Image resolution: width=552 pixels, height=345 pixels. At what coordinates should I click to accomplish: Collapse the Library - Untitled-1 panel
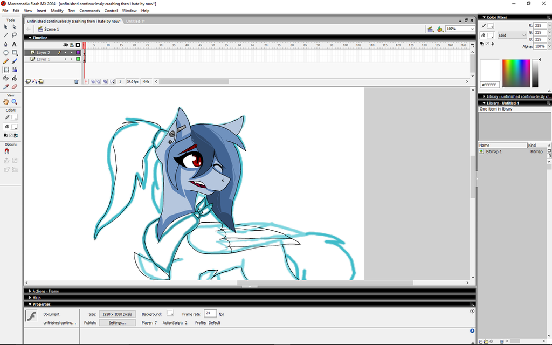(x=484, y=103)
